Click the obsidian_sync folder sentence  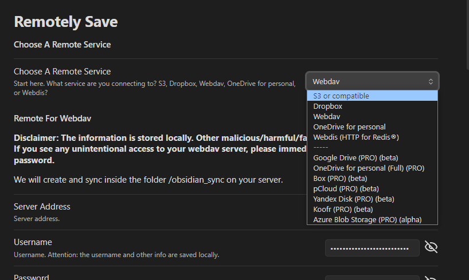pyautogui.click(x=148, y=180)
